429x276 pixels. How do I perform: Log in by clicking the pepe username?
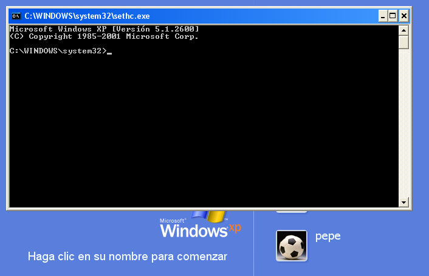click(x=328, y=237)
